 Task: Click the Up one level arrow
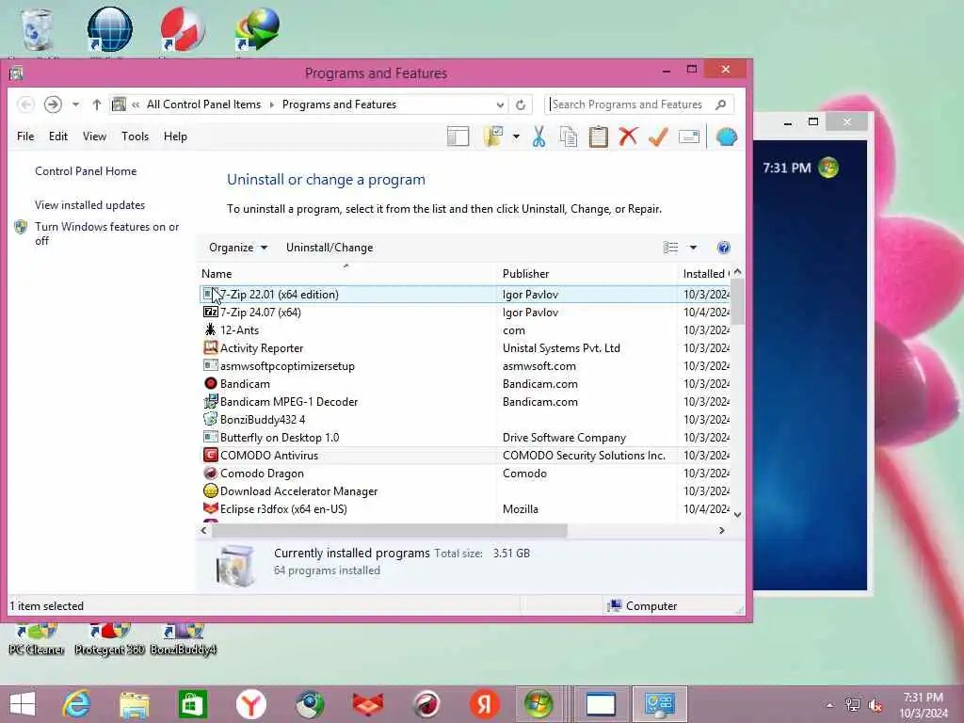pyautogui.click(x=97, y=104)
